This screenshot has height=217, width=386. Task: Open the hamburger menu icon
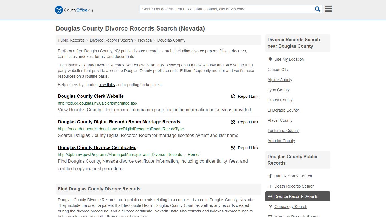(x=328, y=9)
